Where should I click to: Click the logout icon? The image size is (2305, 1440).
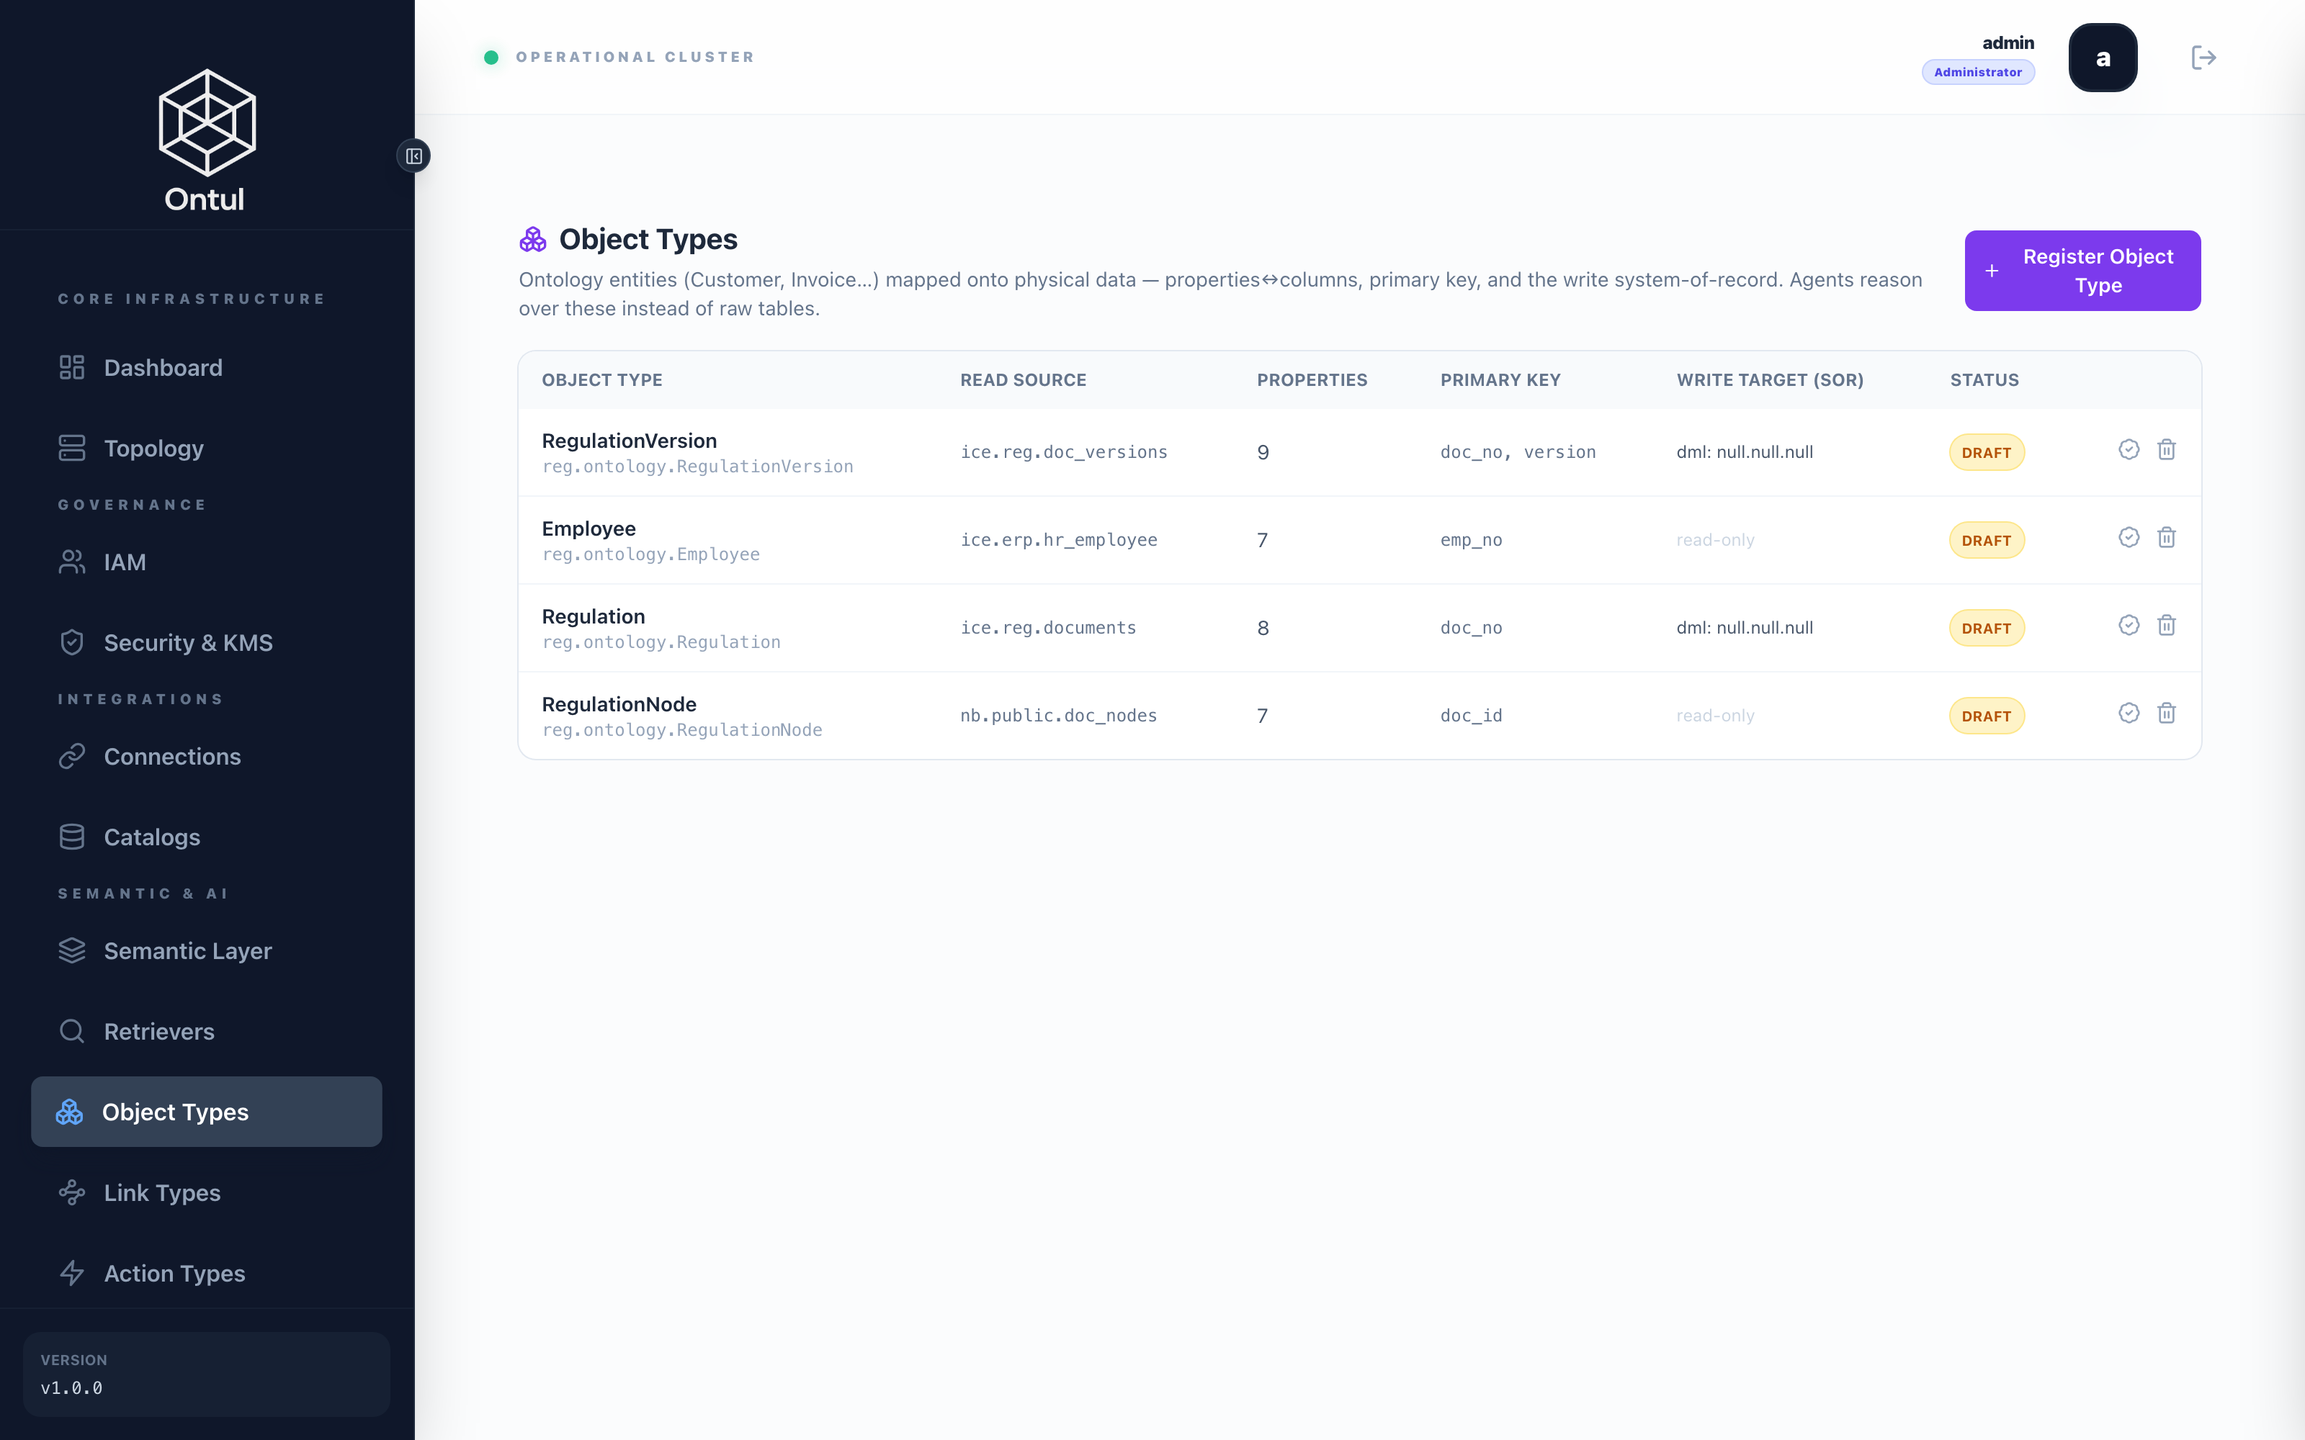2203,58
